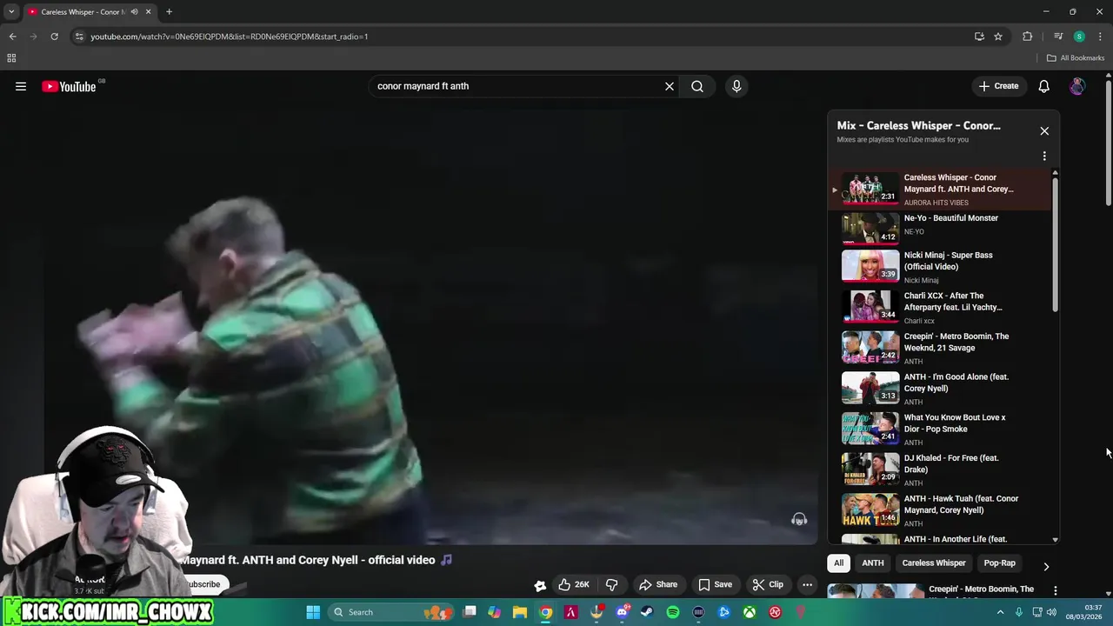The height and width of the screenshot is (626, 1113).
Task: Open more actions ellipsis under video
Action: click(x=807, y=584)
